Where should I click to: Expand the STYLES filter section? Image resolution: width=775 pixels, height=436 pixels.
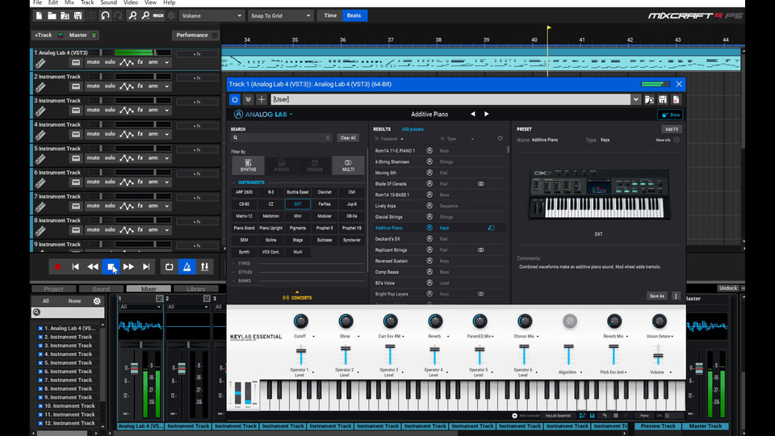tap(245, 272)
